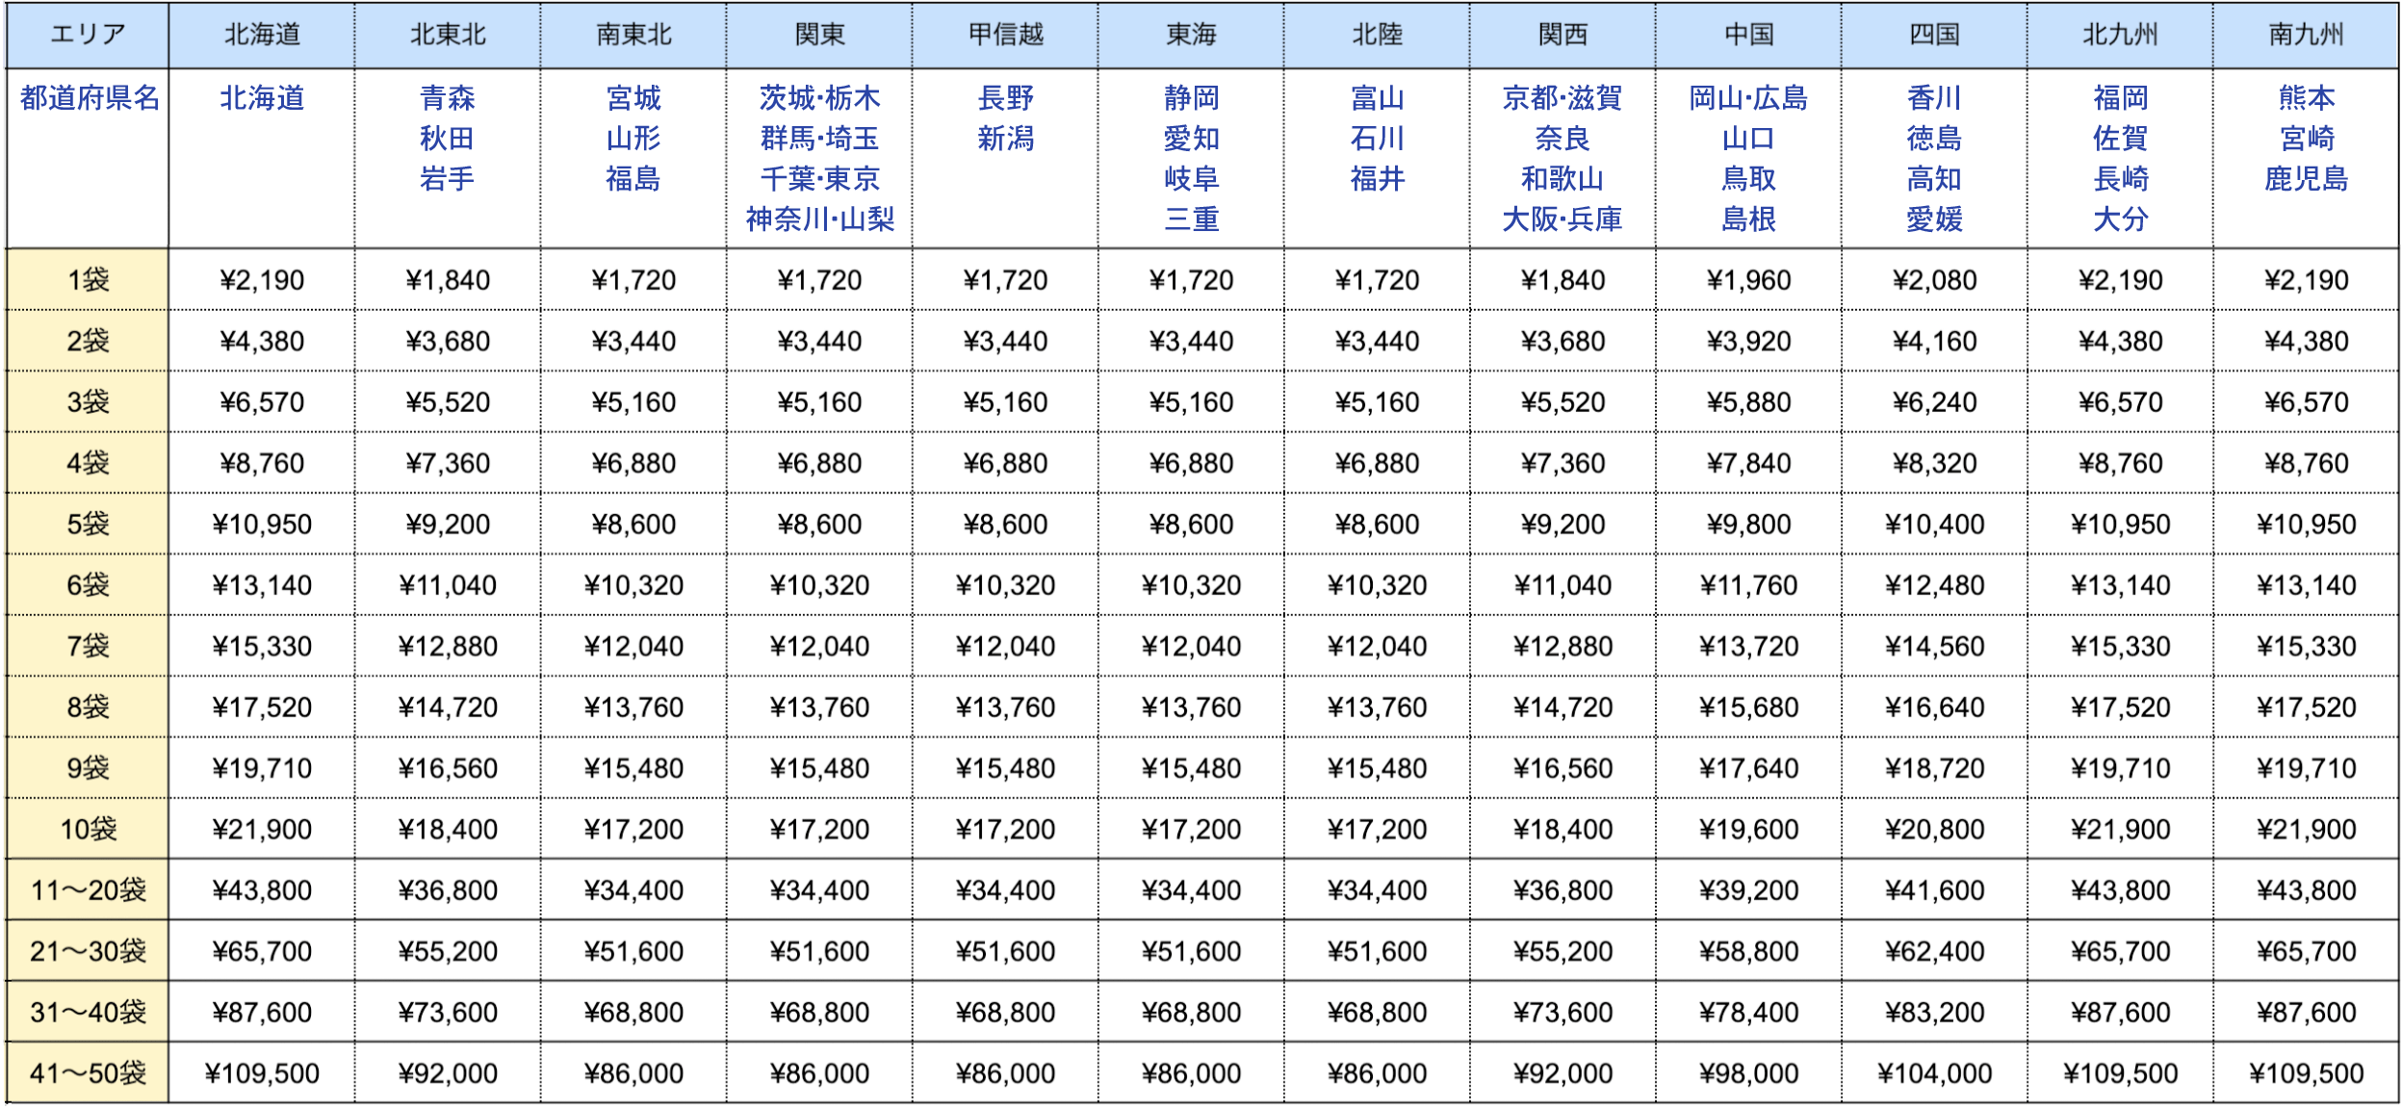Click 宮城 prefecture name
2402x1109 pixels.
tap(633, 98)
